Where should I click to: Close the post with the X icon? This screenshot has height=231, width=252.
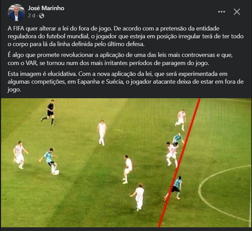click(237, 12)
